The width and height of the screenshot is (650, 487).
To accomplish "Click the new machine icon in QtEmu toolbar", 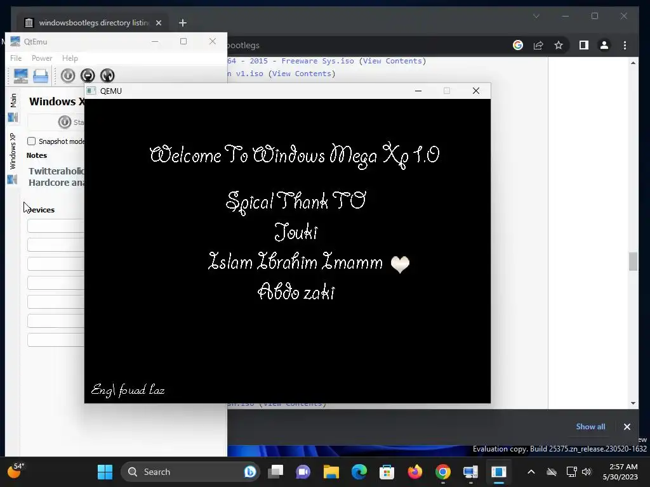I will 21,76.
